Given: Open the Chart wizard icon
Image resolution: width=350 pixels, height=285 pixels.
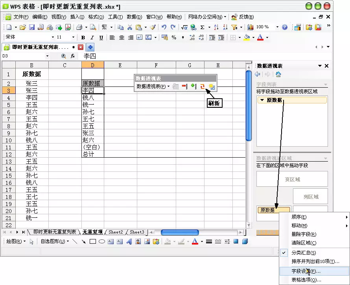Looking at the screenshot, I should 251,27.
